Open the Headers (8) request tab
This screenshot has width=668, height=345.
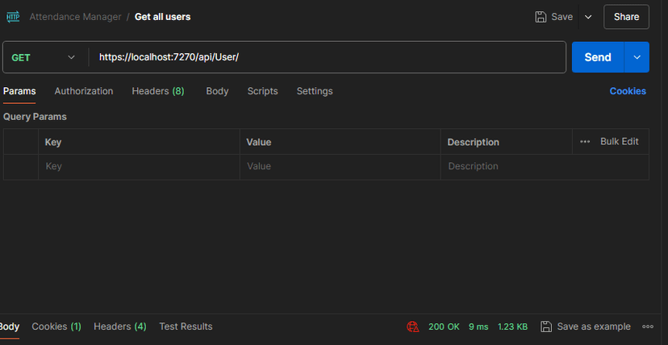[x=158, y=91]
